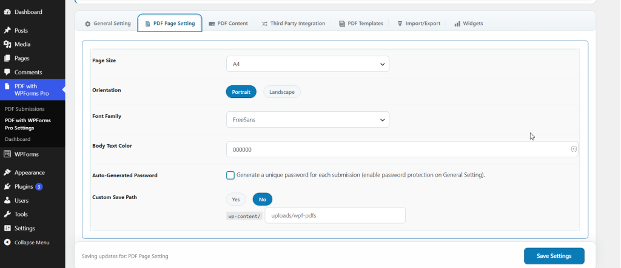Choose Yes for Custom Save Path
The width and height of the screenshot is (621, 268).
pyautogui.click(x=236, y=199)
